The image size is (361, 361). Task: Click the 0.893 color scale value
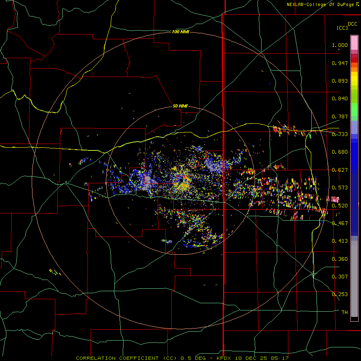pos(340,81)
